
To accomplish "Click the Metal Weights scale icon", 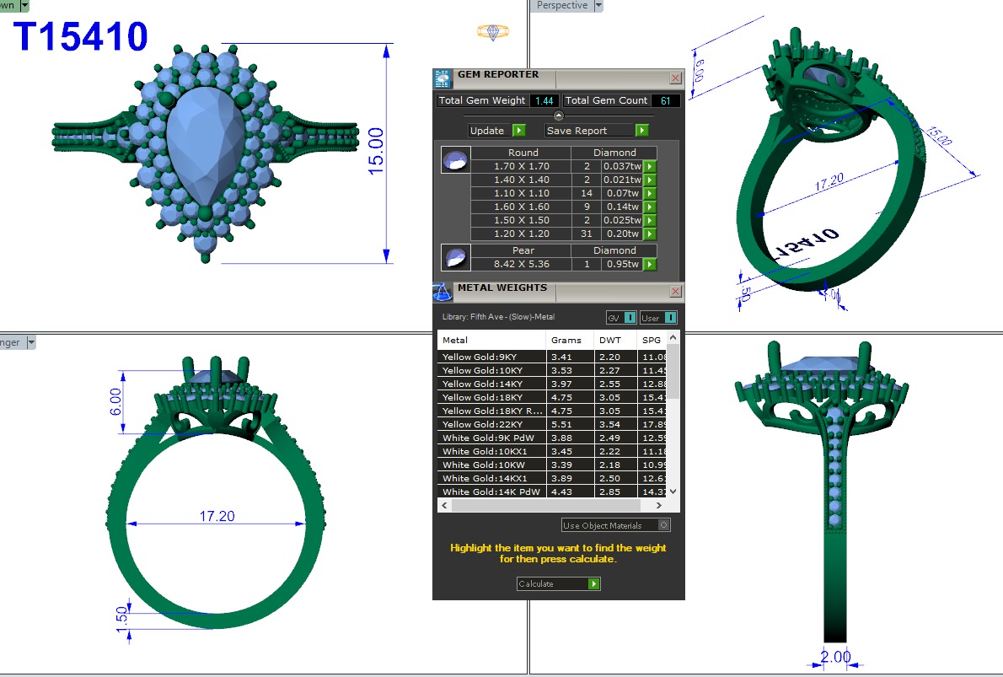I will point(442,292).
